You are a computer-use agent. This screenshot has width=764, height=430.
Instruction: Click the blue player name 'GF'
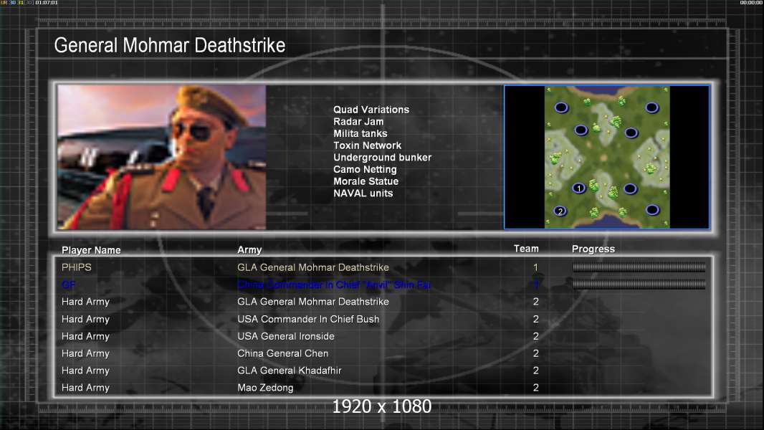point(69,285)
